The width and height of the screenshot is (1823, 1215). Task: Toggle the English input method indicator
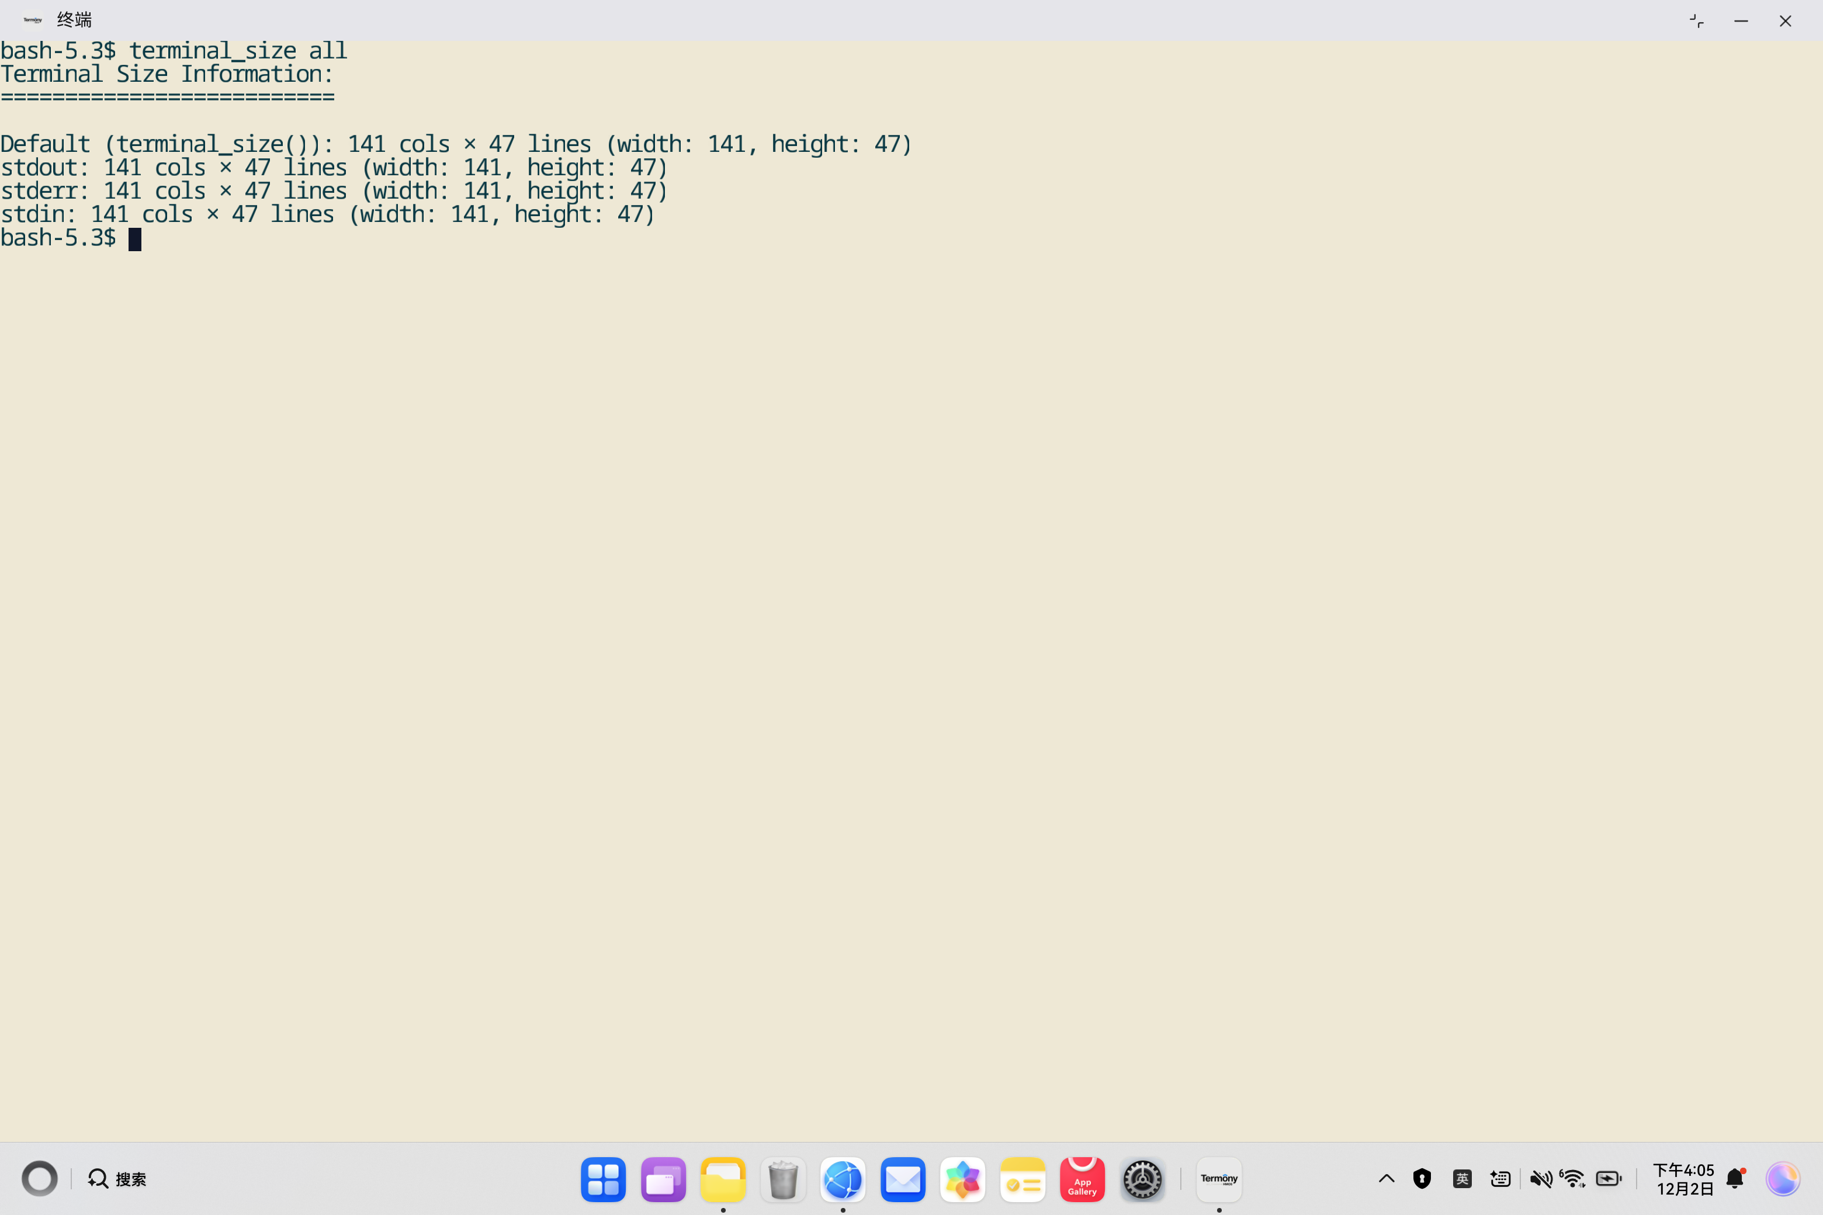(1462, 1179)
